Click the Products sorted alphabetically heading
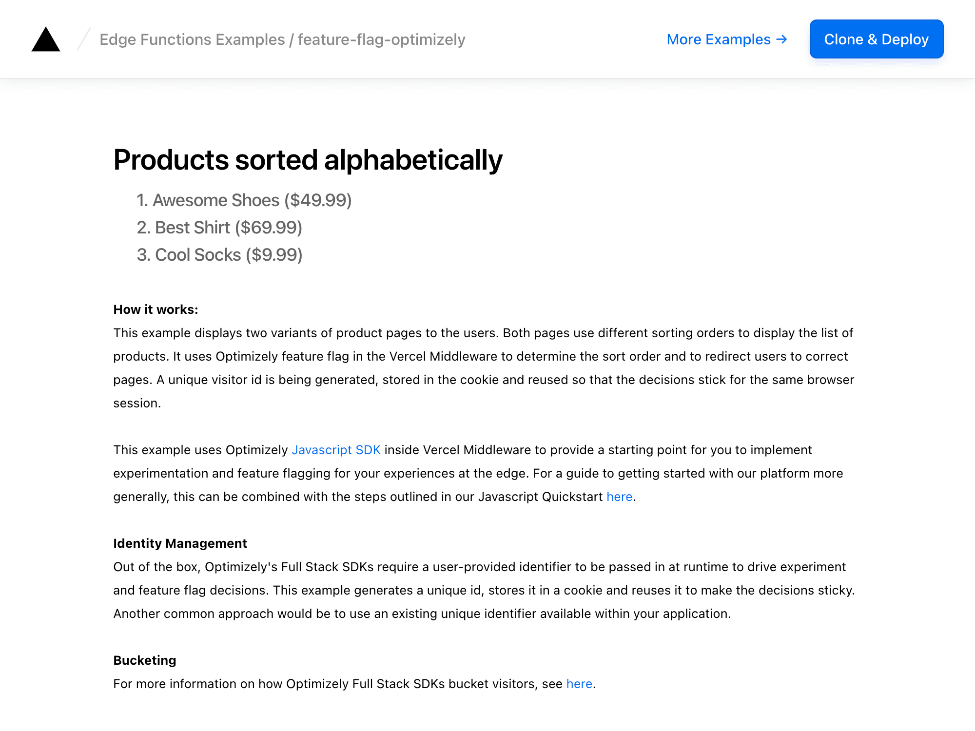Screen dimensions: 975x731 (x=307, y=159)
